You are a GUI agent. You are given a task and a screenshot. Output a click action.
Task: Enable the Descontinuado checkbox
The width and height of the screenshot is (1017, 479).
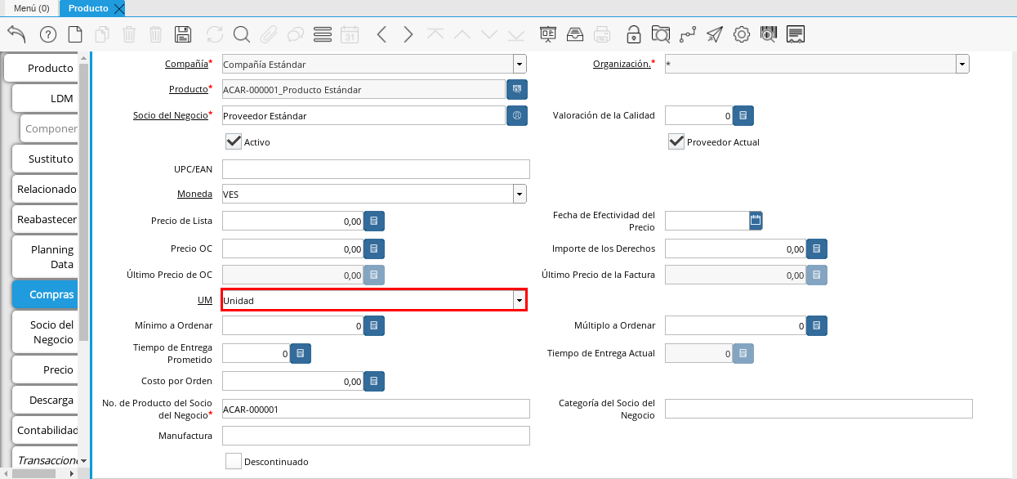(234, 461)
